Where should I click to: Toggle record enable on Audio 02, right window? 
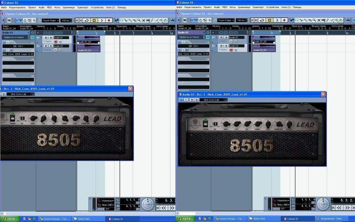[231, 50]
